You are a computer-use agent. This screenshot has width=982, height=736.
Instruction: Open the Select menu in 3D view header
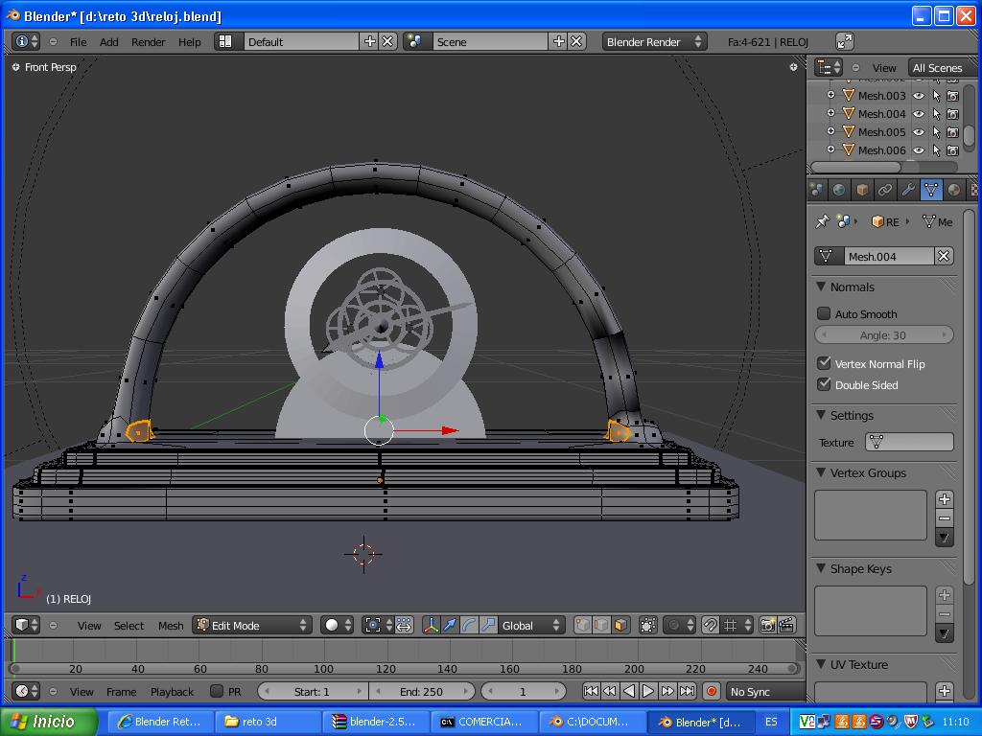129,625
